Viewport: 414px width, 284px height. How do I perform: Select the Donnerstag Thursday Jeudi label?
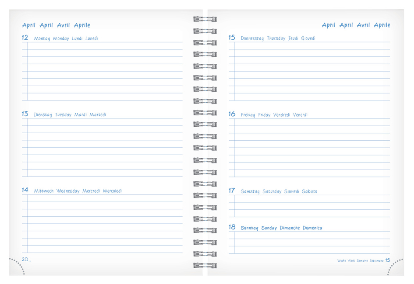click(x=278, y=38)
